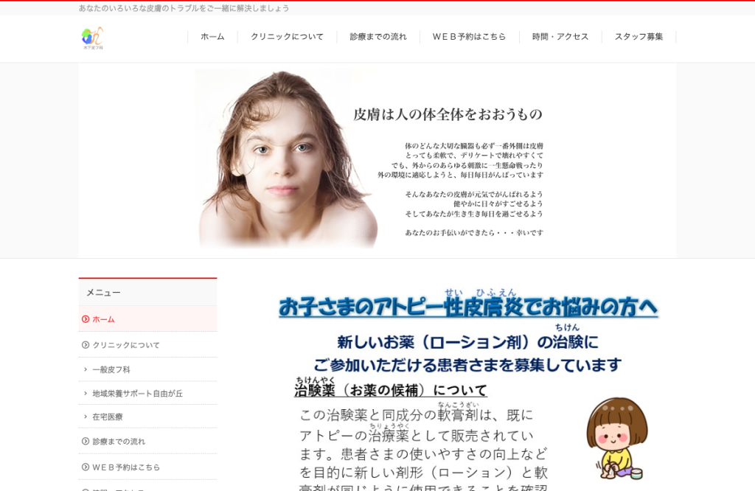Click chevron icon beside 一般皮フ科
This screenshot has height=491, width=755.
point(86,369)
